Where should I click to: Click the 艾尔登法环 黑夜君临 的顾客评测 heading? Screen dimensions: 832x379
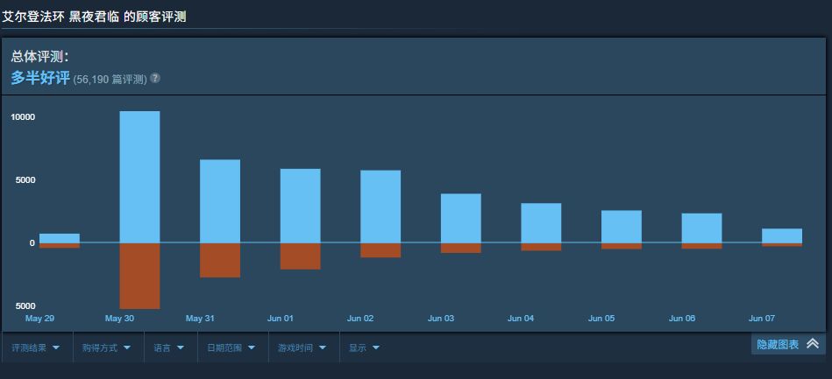pyautogui.click(x=94, y=17)
